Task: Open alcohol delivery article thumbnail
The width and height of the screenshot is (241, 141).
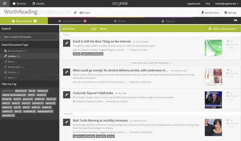Action: (213, 77)
